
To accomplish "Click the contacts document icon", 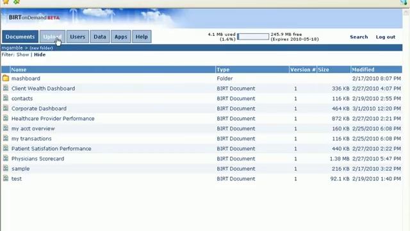I will click(x=6, y=98).
